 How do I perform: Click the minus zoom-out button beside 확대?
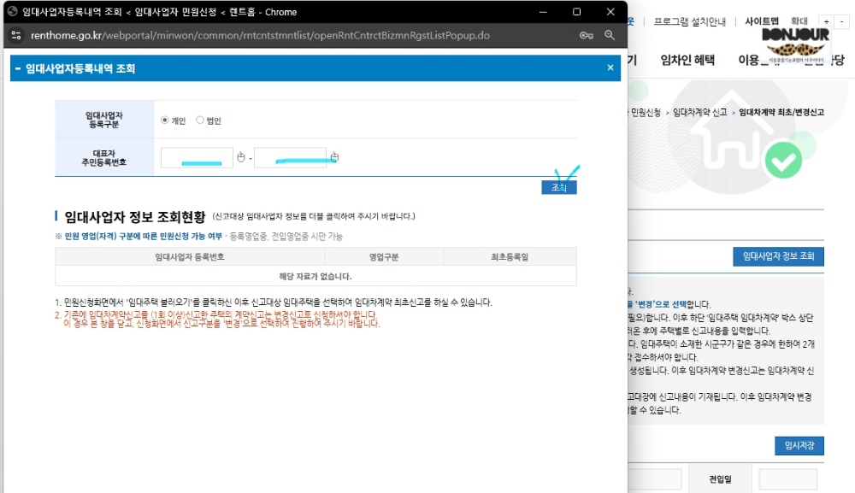[841, 22]
